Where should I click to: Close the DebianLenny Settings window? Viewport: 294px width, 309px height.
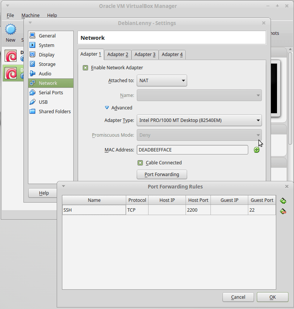pyautogui.click(x=264, y=23)
